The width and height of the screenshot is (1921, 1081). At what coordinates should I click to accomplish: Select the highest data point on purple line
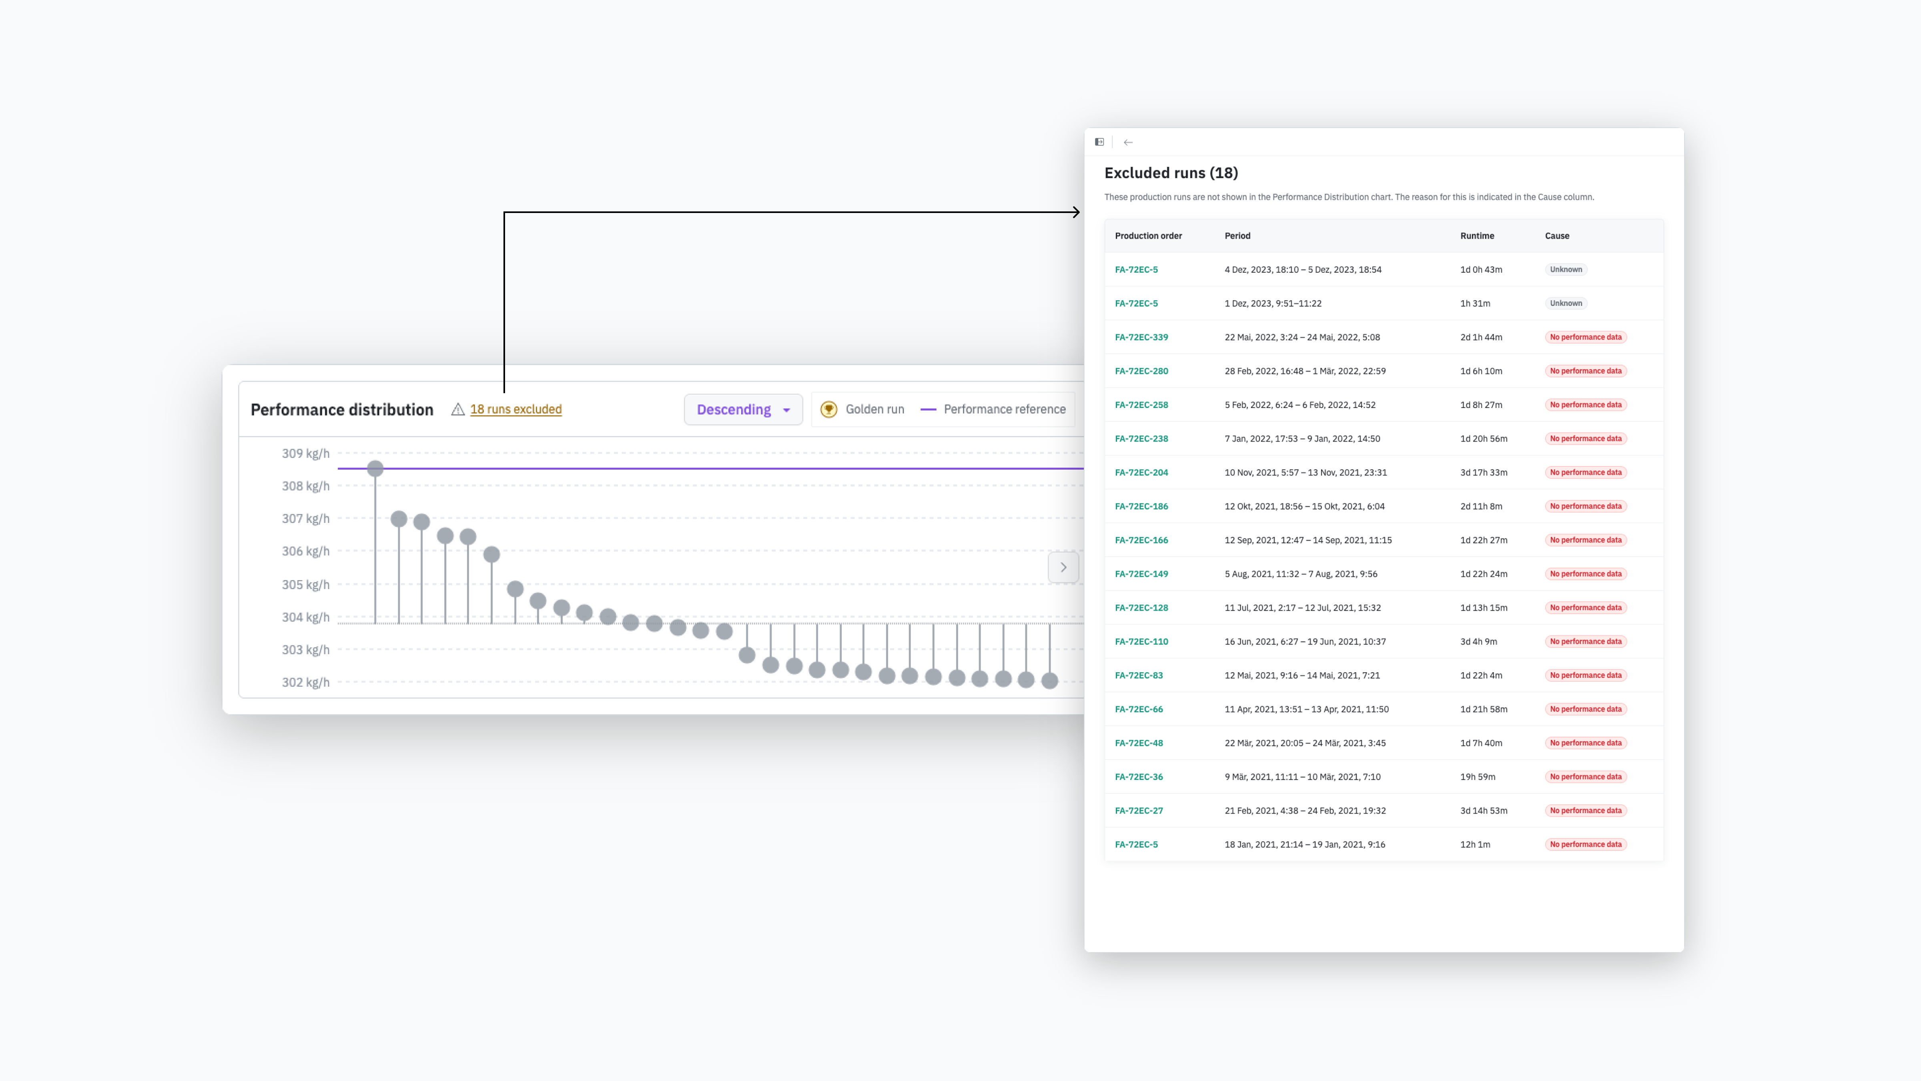(x=375, y=468)
